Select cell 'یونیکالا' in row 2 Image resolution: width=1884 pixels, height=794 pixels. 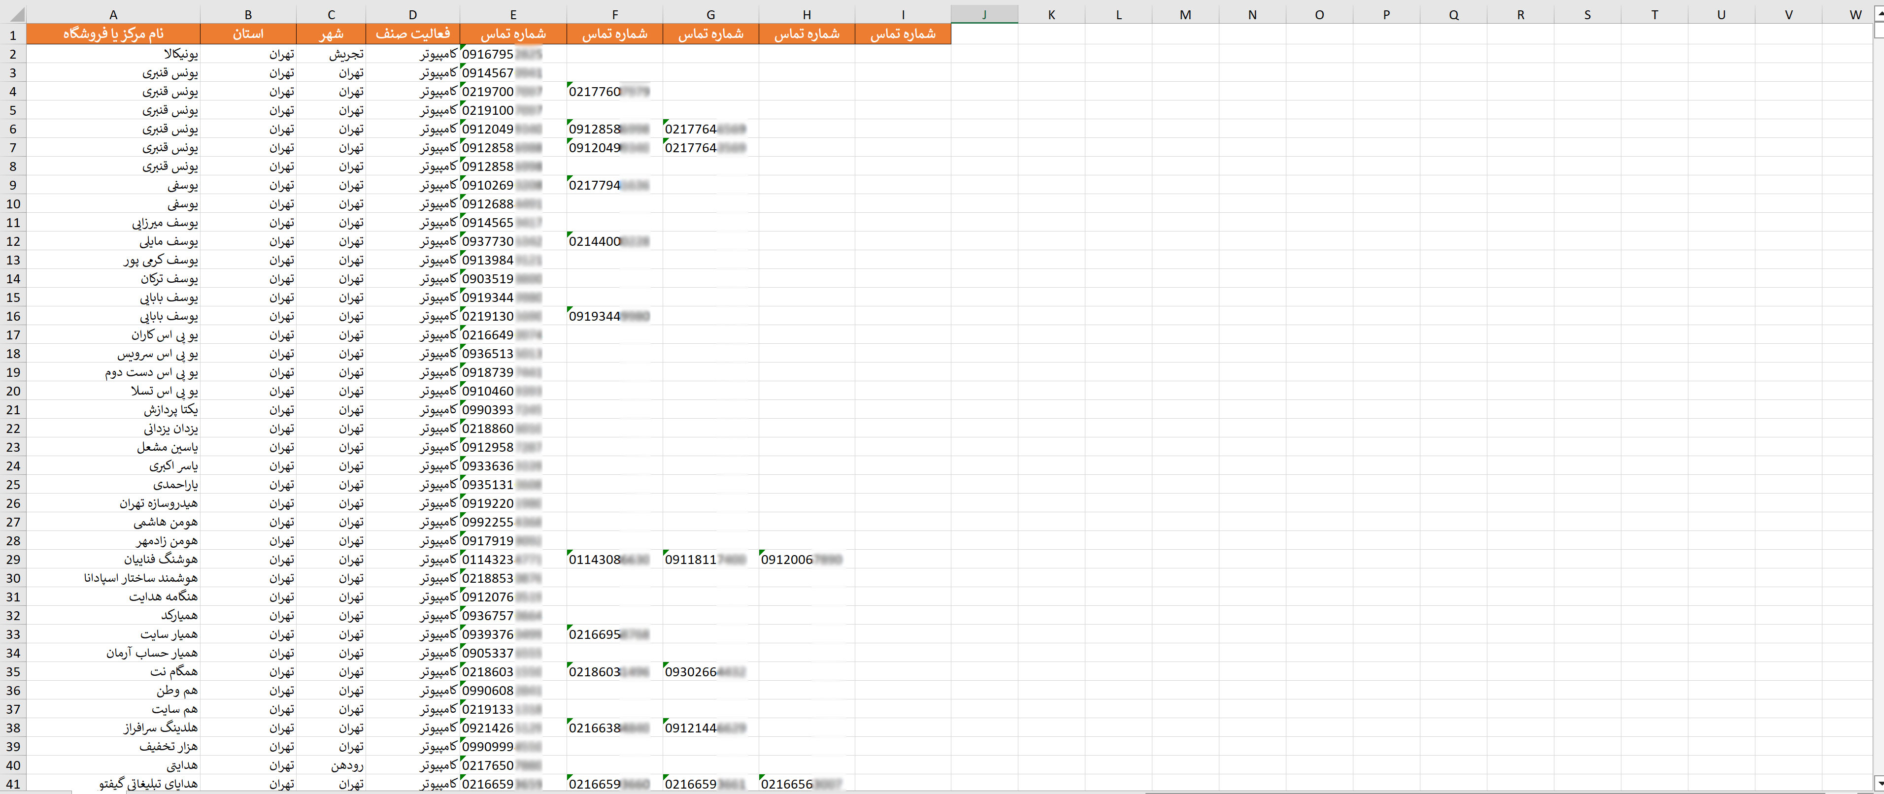(113, 54)
